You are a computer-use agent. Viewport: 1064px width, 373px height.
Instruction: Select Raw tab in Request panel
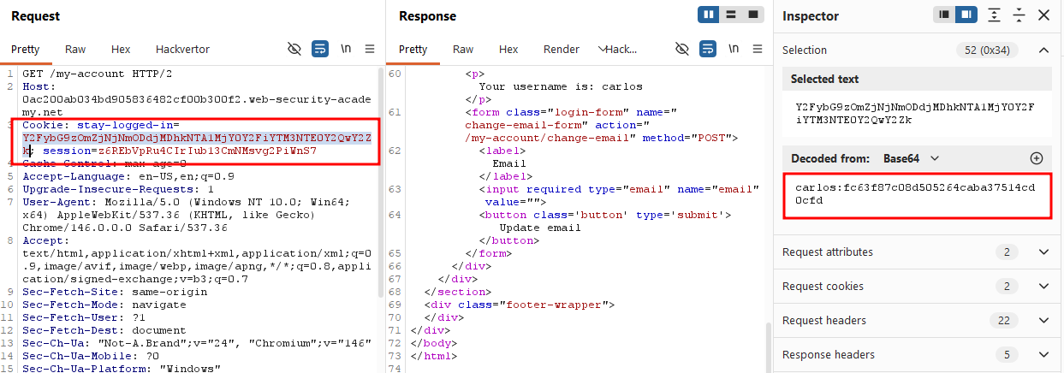tap(75, 49)
